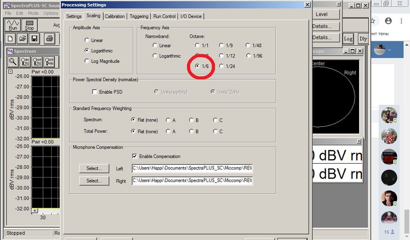This screenshot has height=240, width=410.
Task: Click the Run analyzer button
Action: point(12,26)
